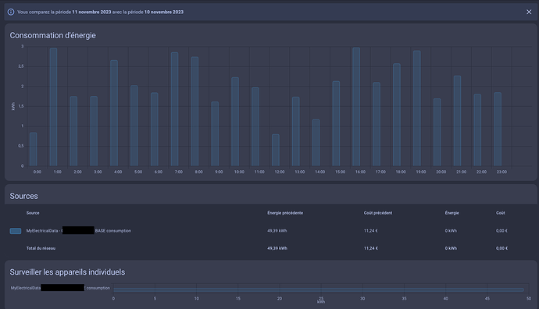
Task: Click the Total du réseau row
Action: [x=269, y=248]
